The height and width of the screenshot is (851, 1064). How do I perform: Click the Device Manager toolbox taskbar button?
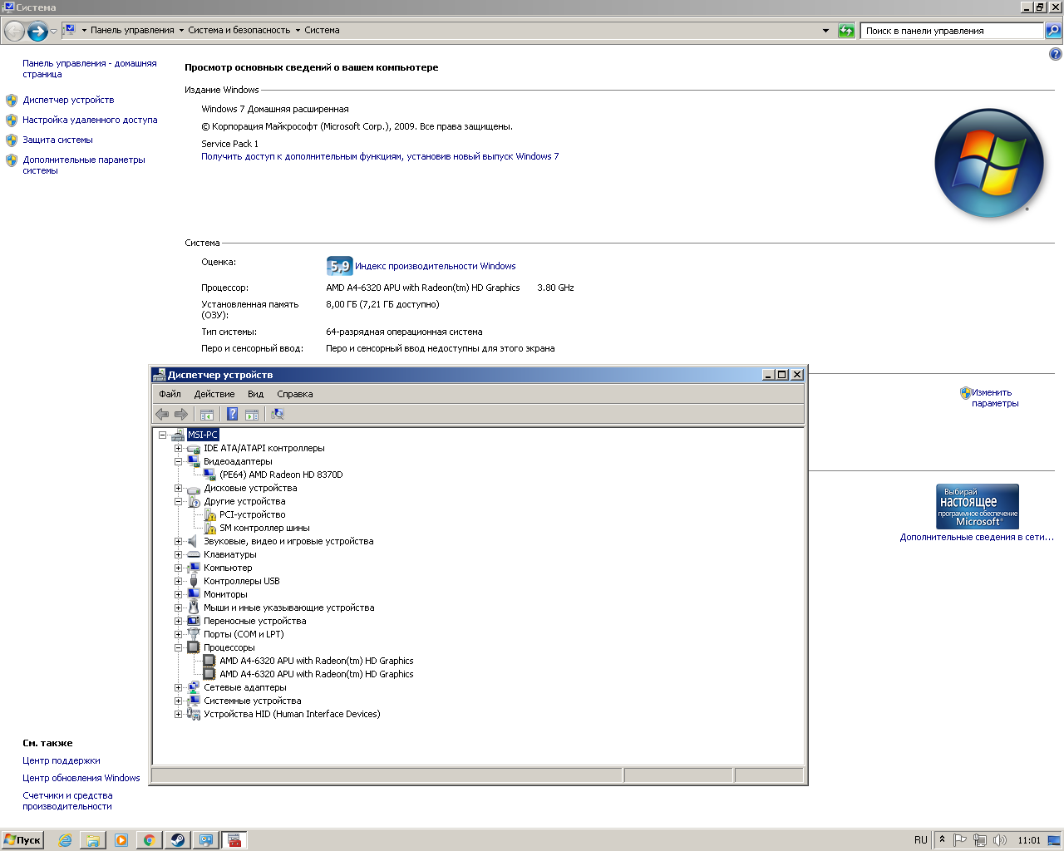pyautogui.click(x=234, y=840)
